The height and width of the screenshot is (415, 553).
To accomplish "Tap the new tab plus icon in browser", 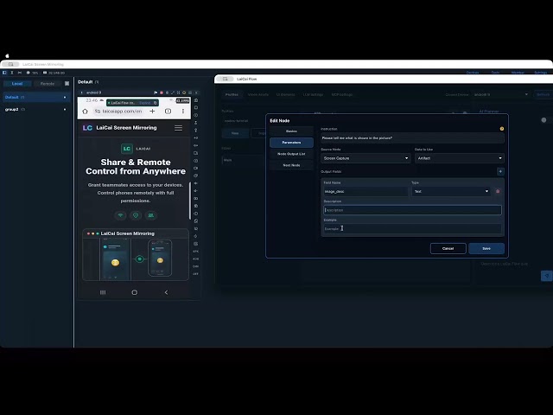I will click(152, 112).
